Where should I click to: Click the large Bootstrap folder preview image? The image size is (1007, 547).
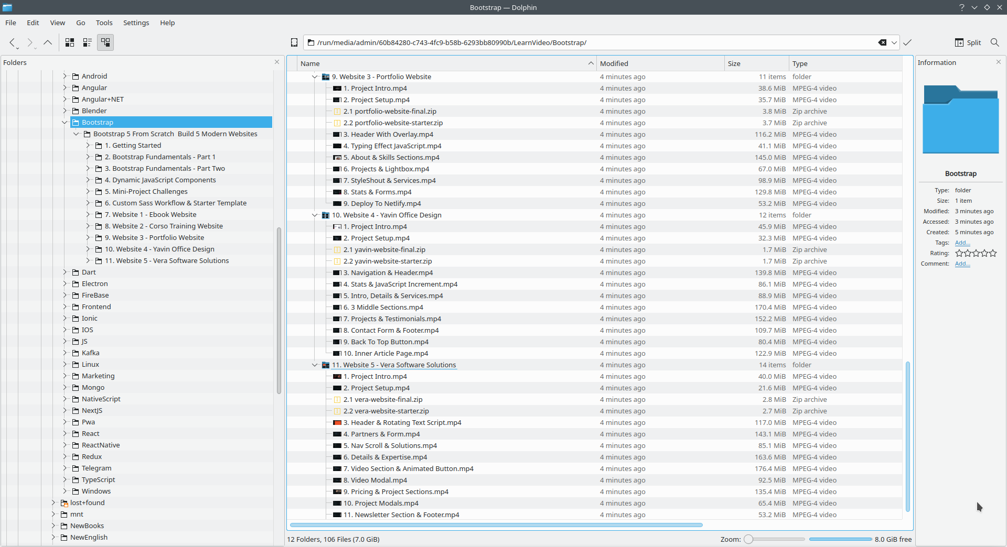961,119
